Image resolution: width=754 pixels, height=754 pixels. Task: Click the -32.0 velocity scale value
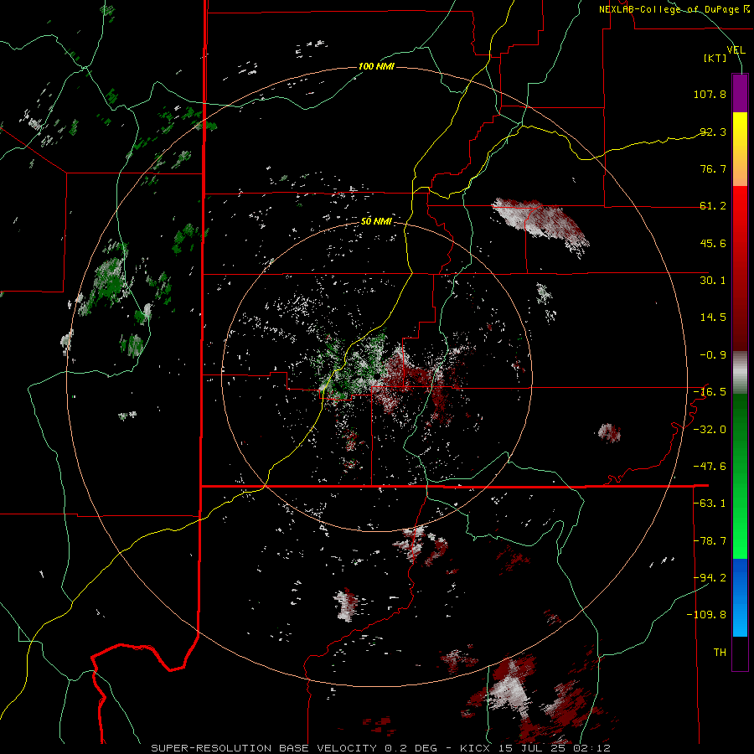tap(710, 430)
